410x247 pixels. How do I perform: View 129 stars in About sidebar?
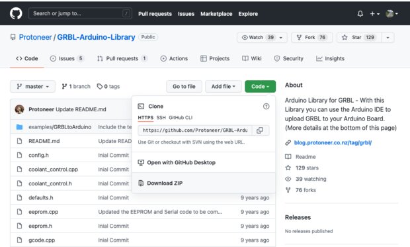coord(302,168)
